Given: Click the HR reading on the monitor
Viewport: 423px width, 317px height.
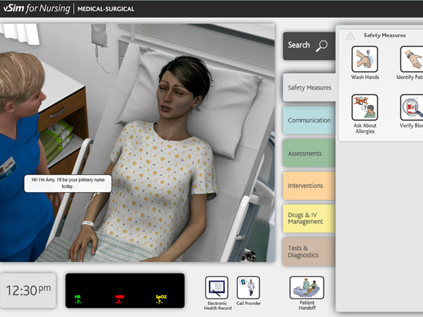Looking at the screenshot, I should pyautogui.click(x=78, y=299).
